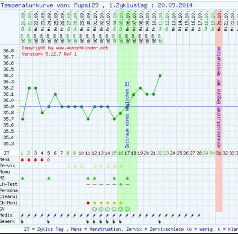The width and height of the screenshot is (238, 234).
Task: Click cycle day number 22 in ZT row
Action: (x=160, y=153)
